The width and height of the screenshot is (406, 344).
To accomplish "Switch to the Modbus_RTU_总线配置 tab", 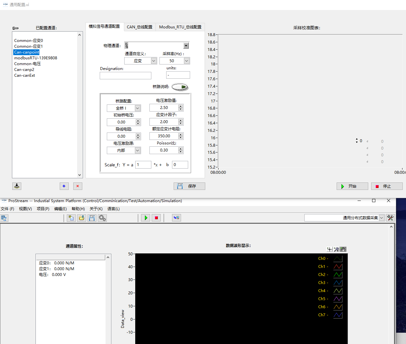I will (x=180, y=27).
